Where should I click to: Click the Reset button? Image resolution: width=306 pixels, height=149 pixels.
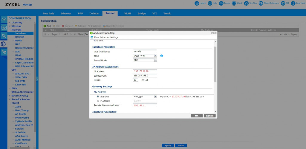(x=181, y=145)
